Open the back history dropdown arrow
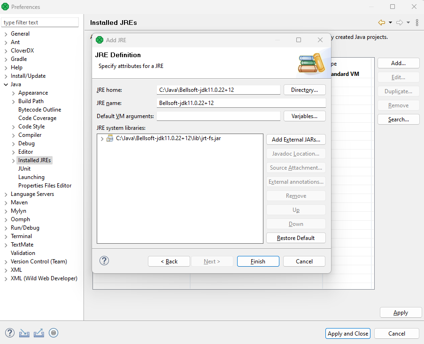Image resolution: width=424 pixels, height=344 pixels. pos(390,22)
